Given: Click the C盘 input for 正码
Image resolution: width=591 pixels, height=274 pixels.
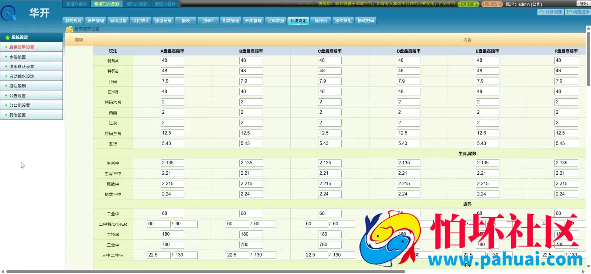Looking at the screenshot, I should pyautogui.click(x=330, y=81).
